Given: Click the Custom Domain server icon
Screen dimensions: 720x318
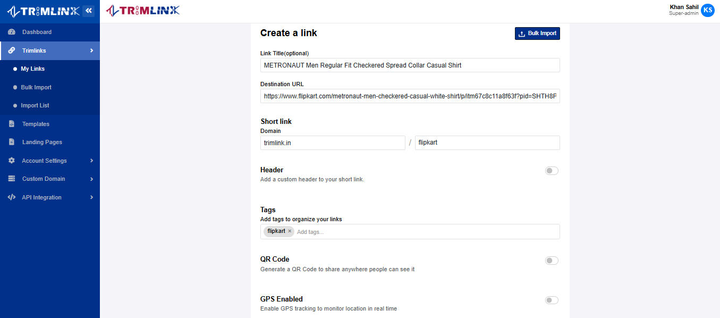Looking at the screenshot, I should click(12, 179).
